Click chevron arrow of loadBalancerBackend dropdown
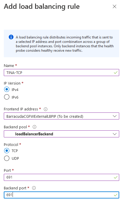 click(115, 134)
